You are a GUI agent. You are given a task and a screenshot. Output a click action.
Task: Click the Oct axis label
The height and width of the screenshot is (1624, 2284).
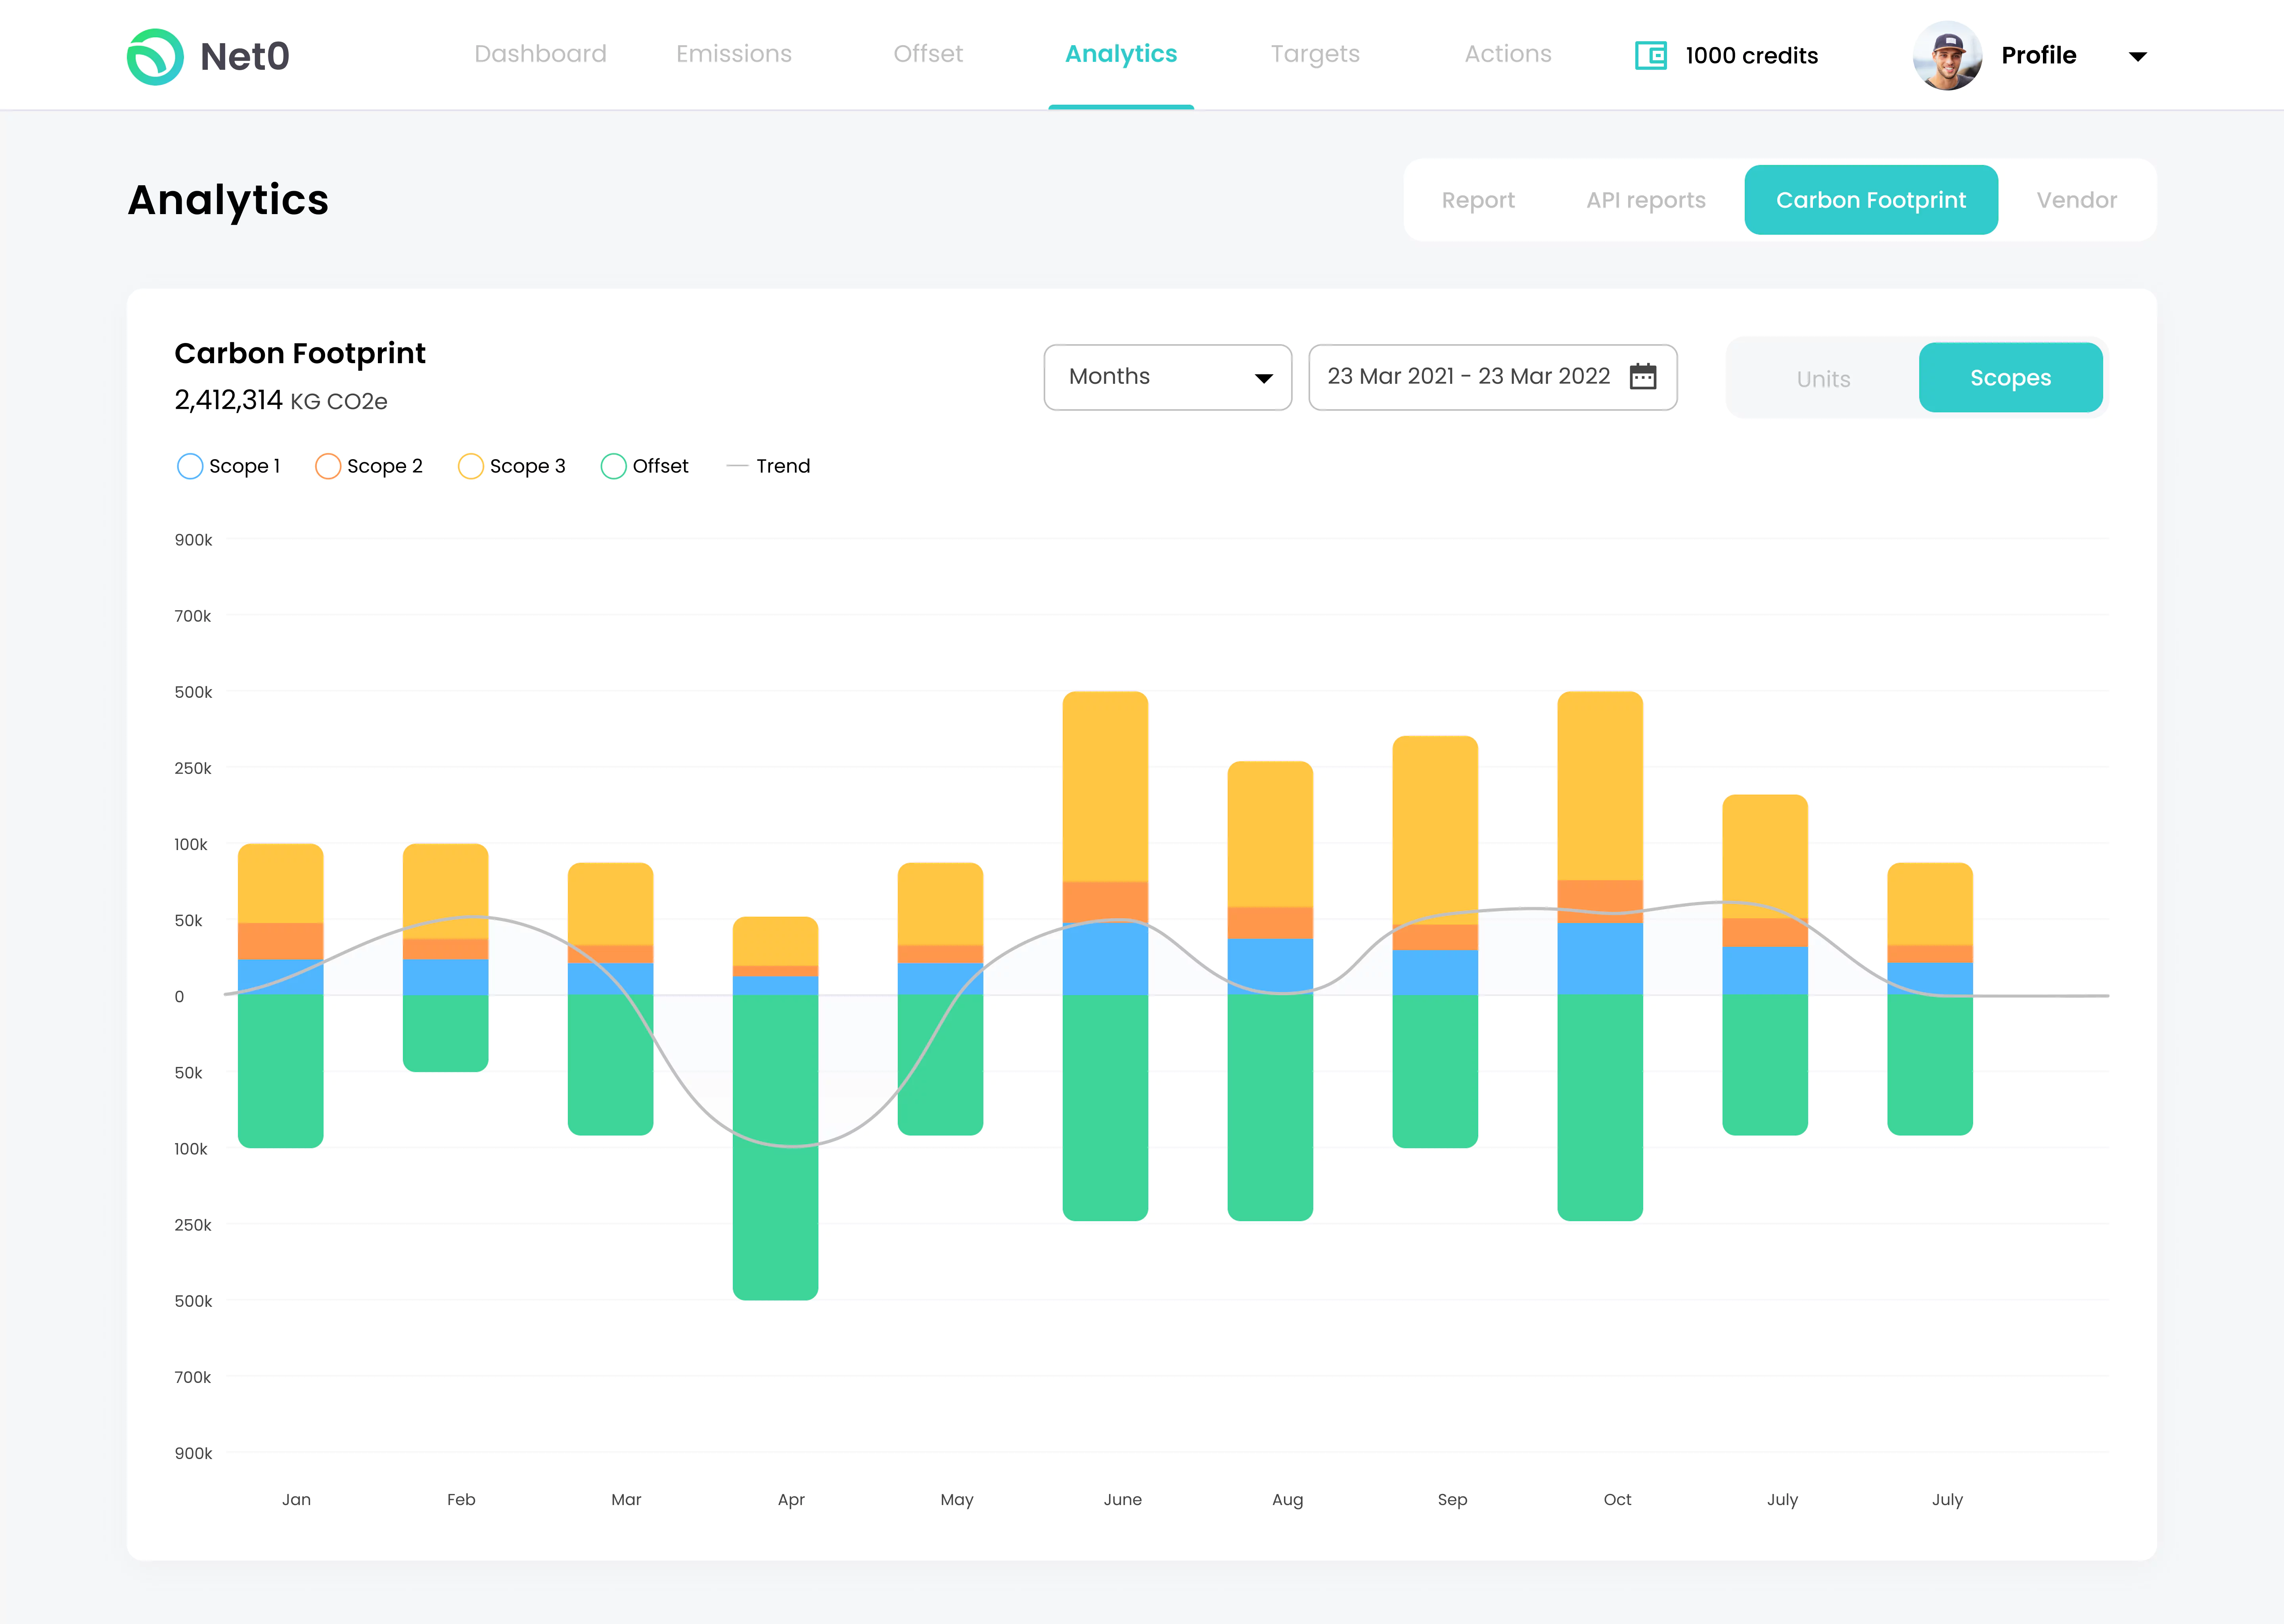pyautogui.click(x=1617, y=1499)
